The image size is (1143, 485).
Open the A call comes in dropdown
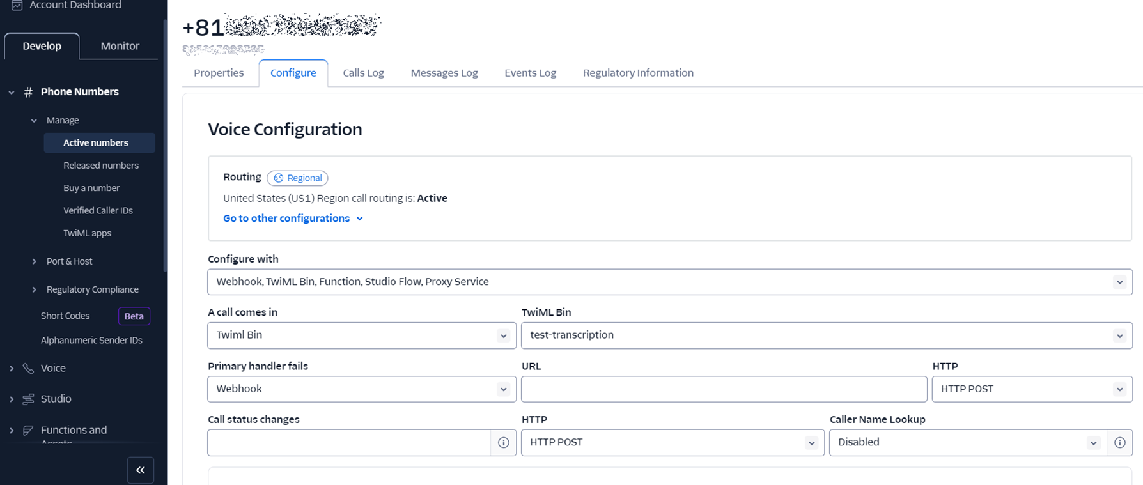(361, 335)
